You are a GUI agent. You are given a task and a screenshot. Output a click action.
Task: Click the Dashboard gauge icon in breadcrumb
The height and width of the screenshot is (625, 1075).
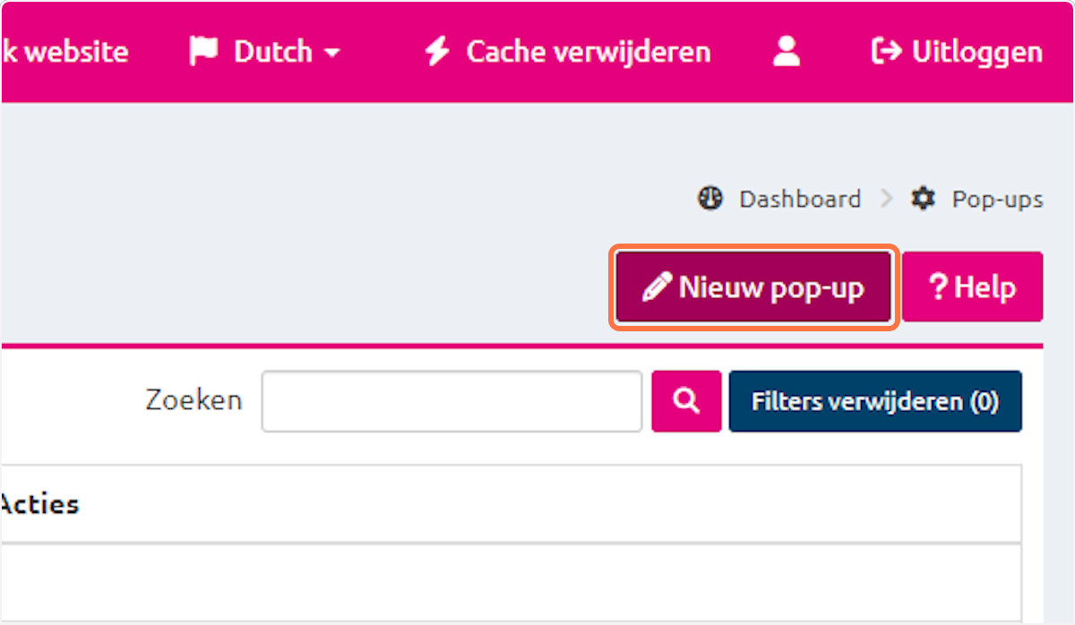click(x=710, y=198)
